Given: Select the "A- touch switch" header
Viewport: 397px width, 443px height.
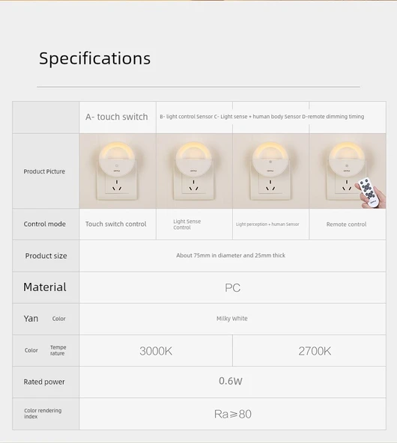Looking at the screenshot, I should click(x=117, y=117).
